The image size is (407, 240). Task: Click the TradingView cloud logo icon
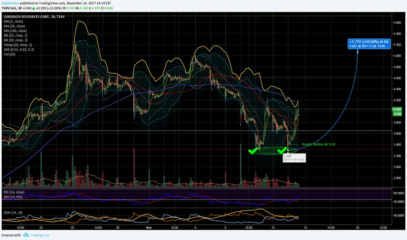[x=26, y=235]
